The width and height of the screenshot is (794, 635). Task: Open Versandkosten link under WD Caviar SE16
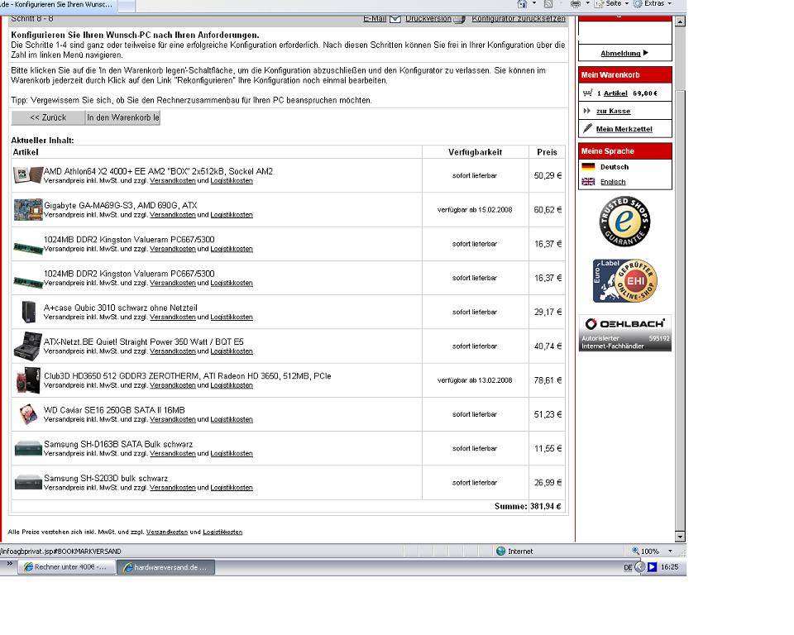click(173, 419)
